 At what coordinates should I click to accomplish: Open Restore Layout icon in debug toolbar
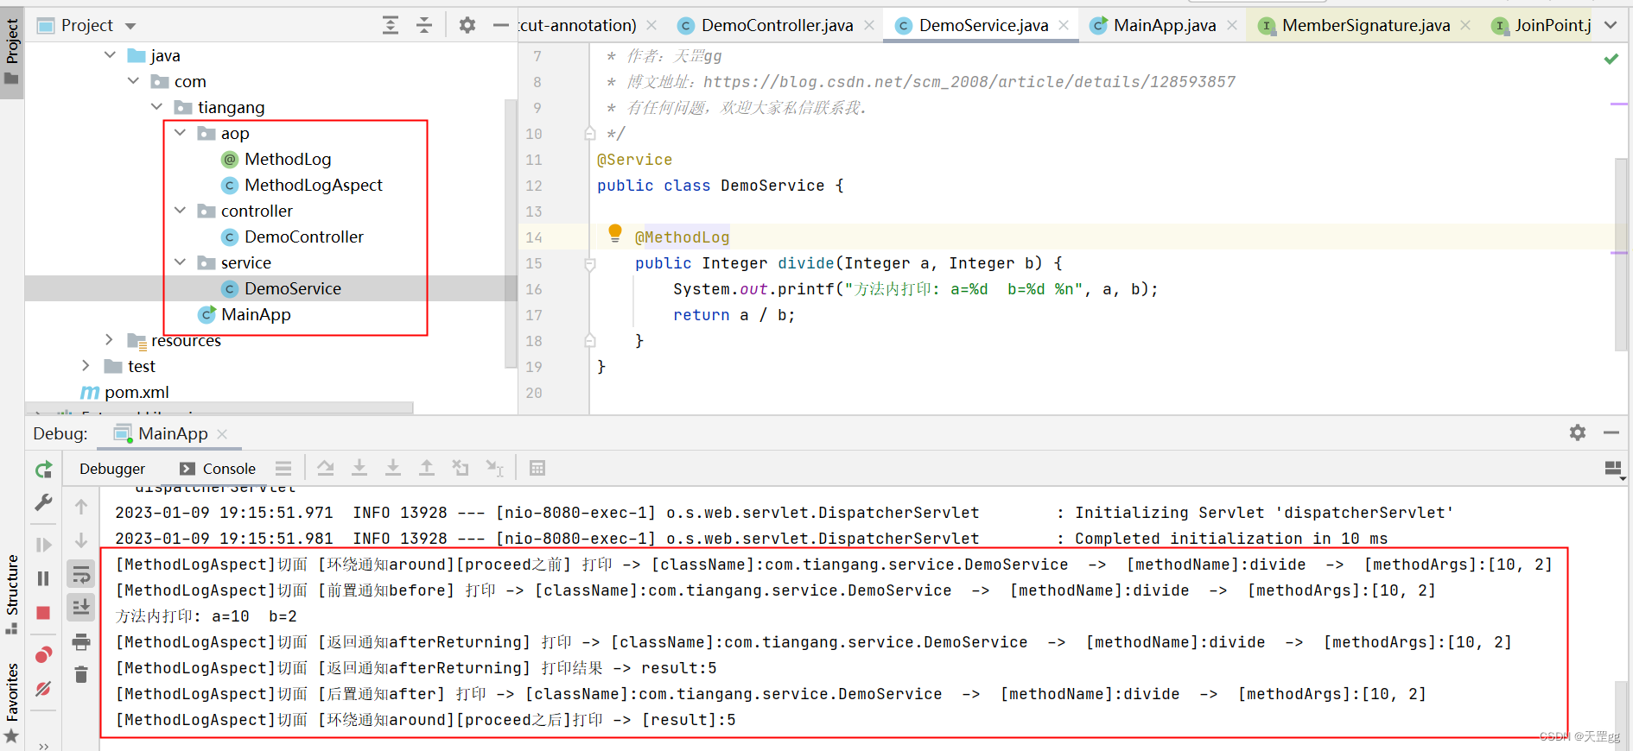pyautogui.click(x=1613, y=469)
